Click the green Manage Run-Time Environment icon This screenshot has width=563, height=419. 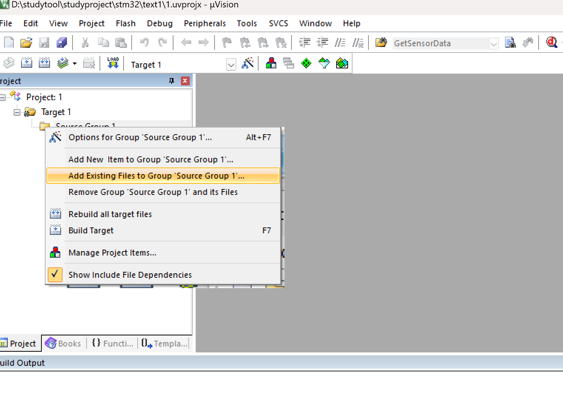pyautogui.click(x=306, y=63)
